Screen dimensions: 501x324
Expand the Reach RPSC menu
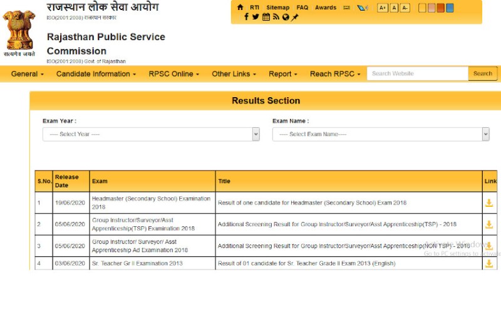click(335, 74)
